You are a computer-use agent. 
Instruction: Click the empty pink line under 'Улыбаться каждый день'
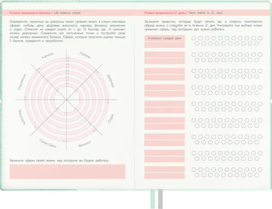click(165, 45)
